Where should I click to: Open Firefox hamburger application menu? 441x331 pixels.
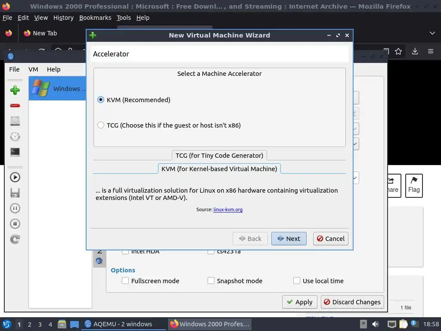(431, 51)
